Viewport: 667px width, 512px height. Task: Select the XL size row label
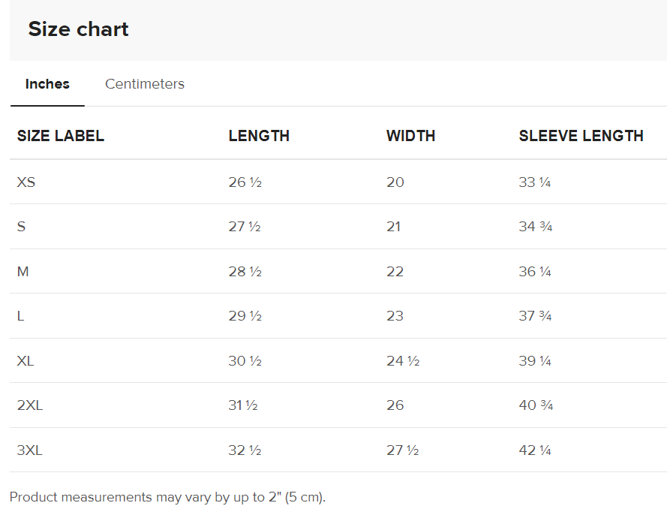click(26, 361)
